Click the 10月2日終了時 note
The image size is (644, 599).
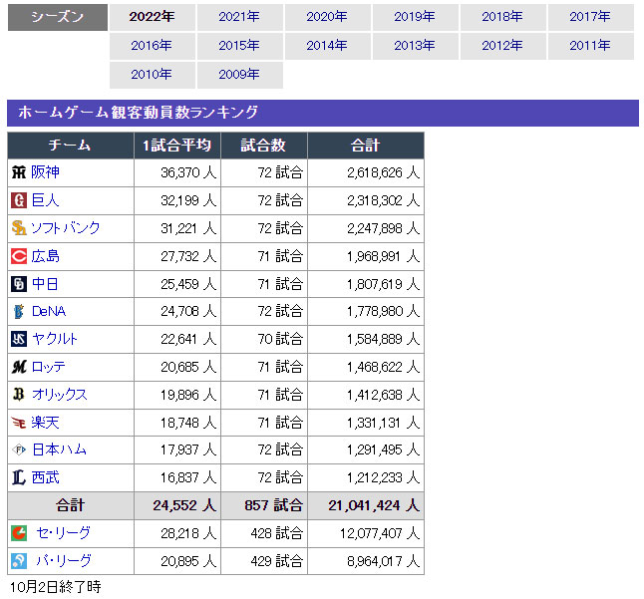tap(56, 587)
